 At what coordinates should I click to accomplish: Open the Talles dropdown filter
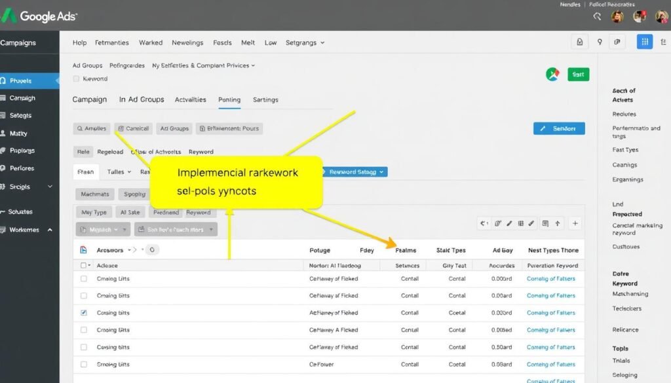(x=119, y=172)
